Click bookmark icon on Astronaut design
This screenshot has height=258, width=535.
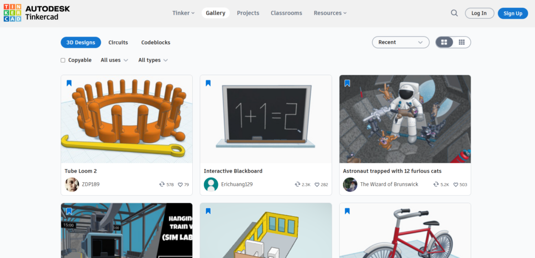coord(347,83)
